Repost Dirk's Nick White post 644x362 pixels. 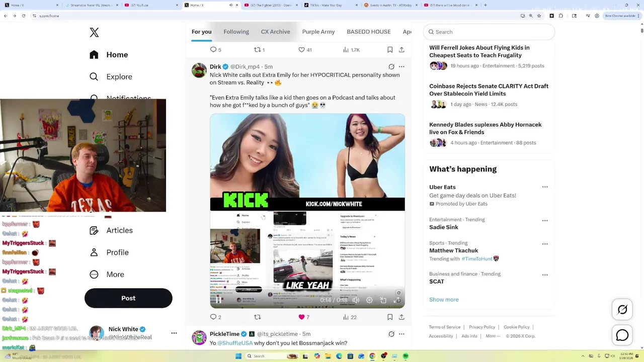258,317
